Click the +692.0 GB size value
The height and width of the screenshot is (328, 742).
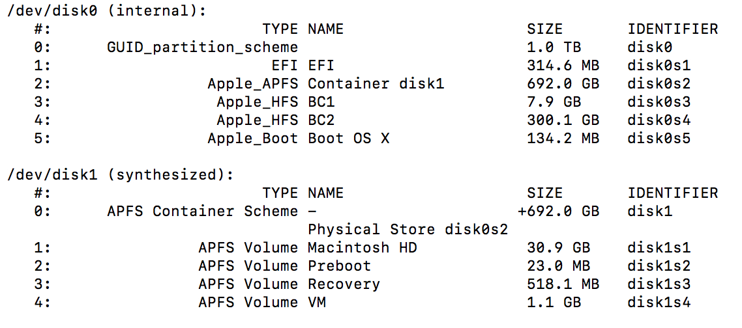coord(558,211)
